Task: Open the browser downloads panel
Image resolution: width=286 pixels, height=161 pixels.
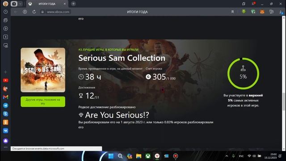Action: pyautogui.click(x=281, y=12)
